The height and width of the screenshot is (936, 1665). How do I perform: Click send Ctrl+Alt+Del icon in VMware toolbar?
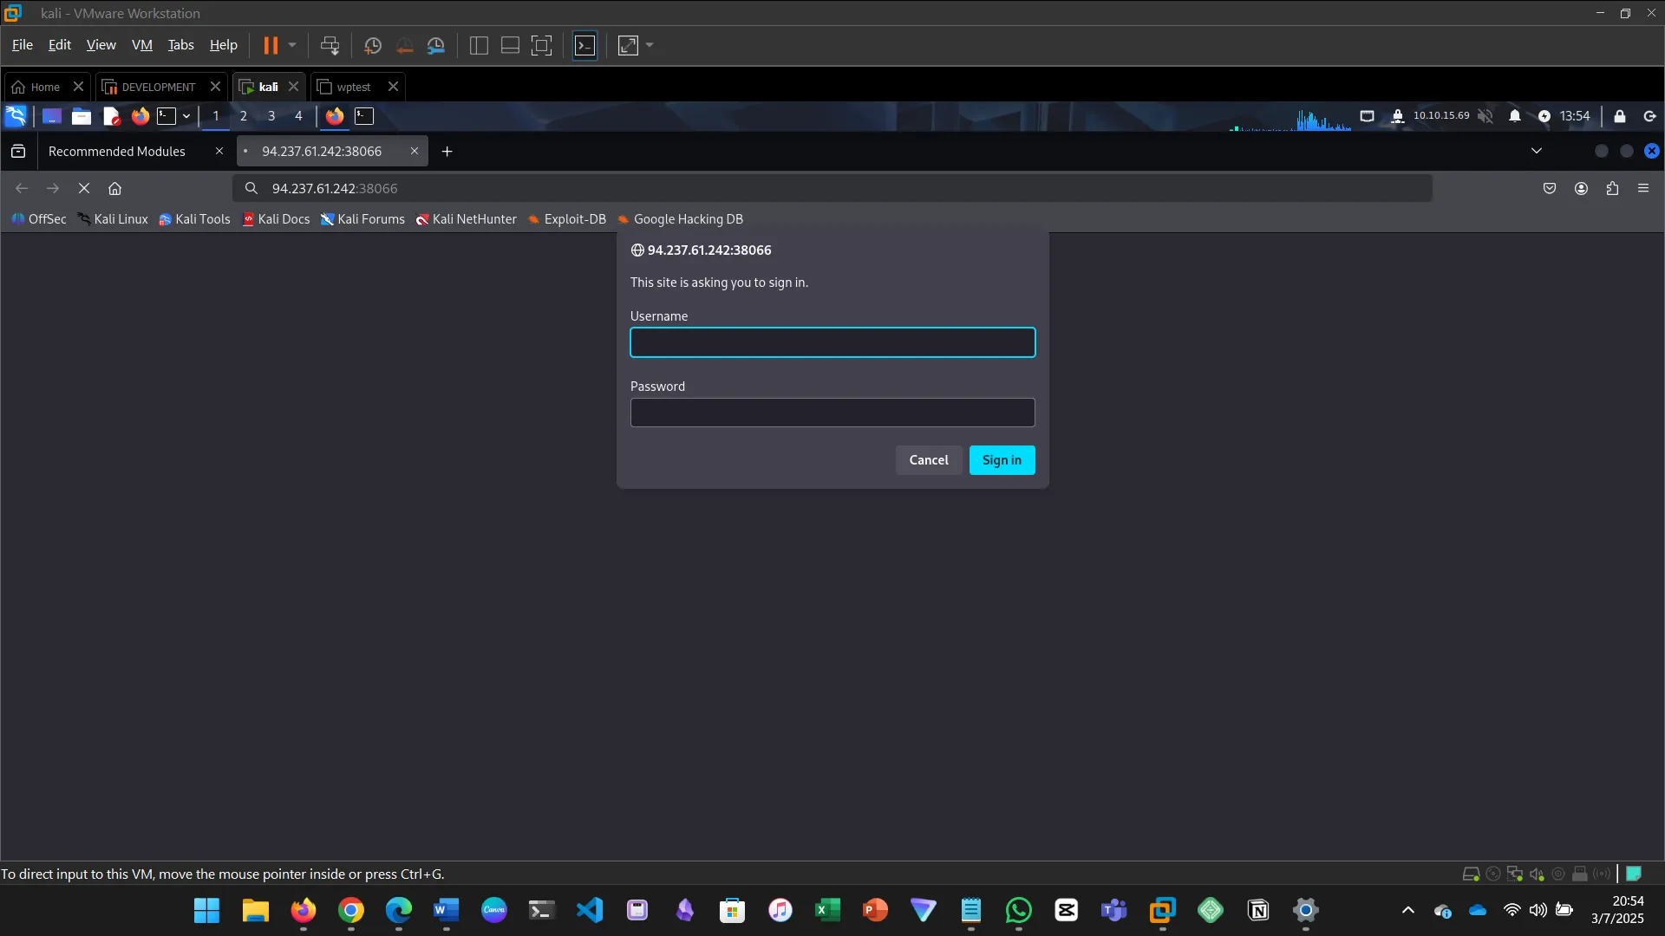click(x=330, y=45)
